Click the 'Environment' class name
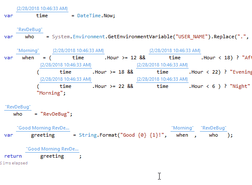The height and width of the screenshot is (185, 252). point(89,37)
